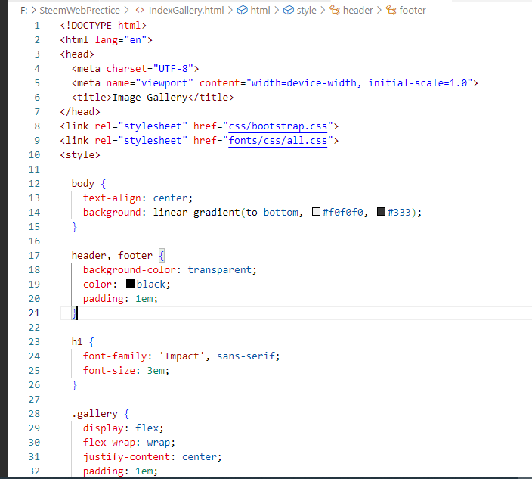Viewport: 532px width, 479px height.
Task: Click line number 1 in gutter
Action: 37,26
